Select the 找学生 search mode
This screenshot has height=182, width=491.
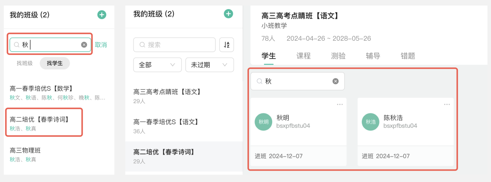tap(55, 63)
